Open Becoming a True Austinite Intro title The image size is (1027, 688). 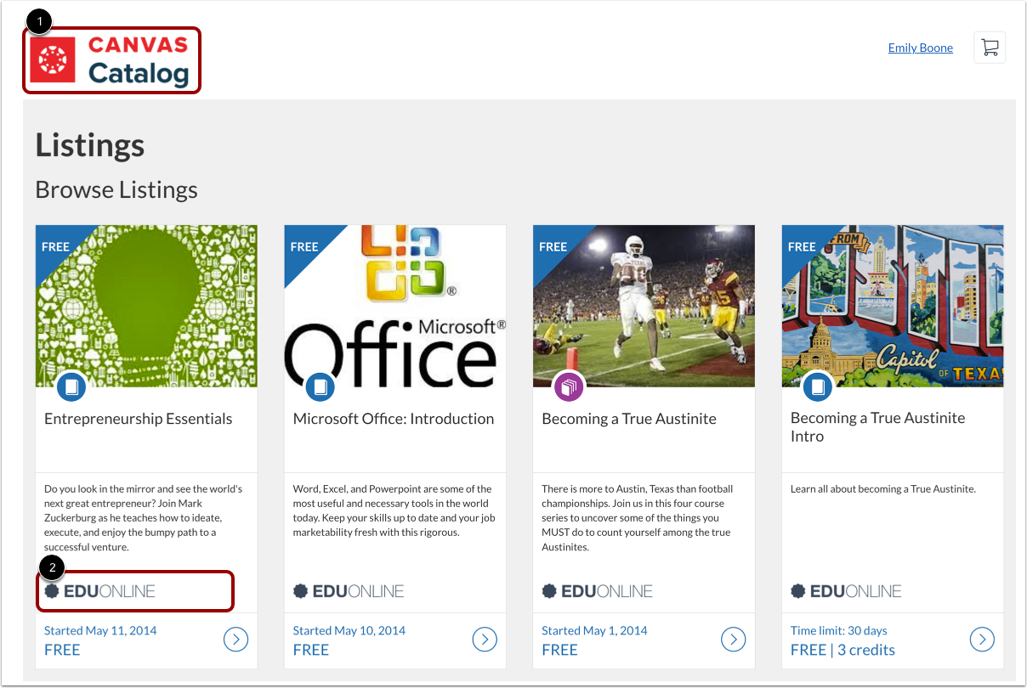click(878, 427)
